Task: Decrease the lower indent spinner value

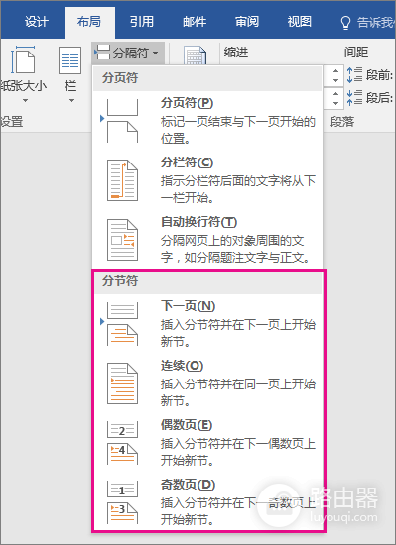Action: [x=335, y=103]
